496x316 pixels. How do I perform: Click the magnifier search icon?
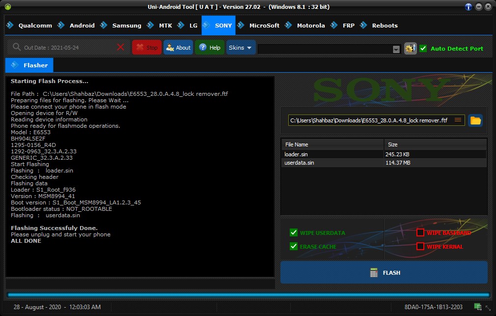16,47
